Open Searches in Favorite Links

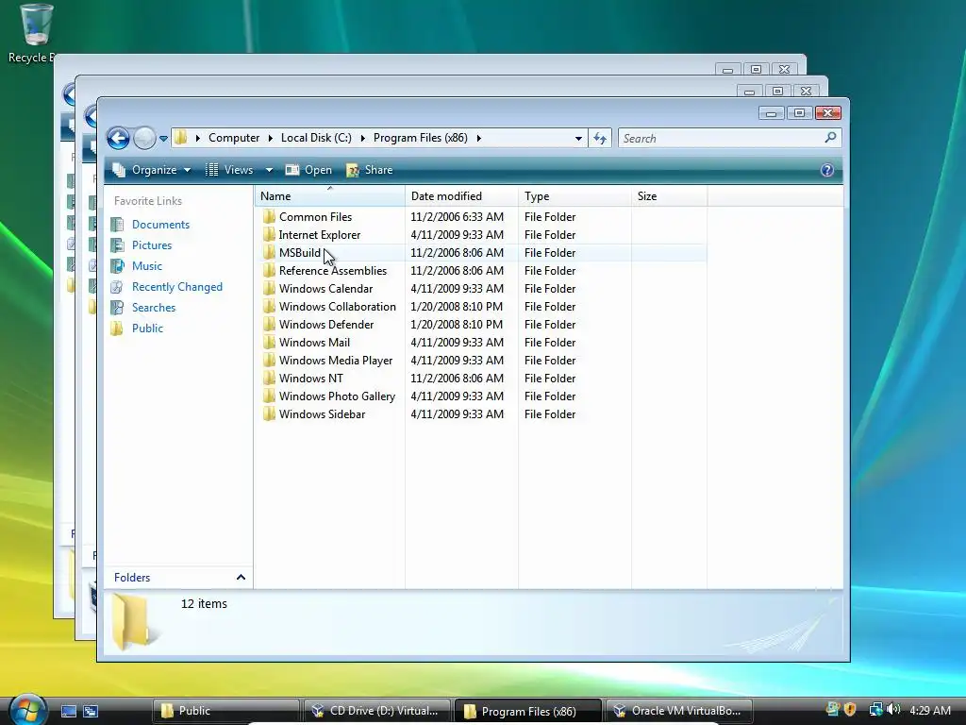click(x=154, y=308)
